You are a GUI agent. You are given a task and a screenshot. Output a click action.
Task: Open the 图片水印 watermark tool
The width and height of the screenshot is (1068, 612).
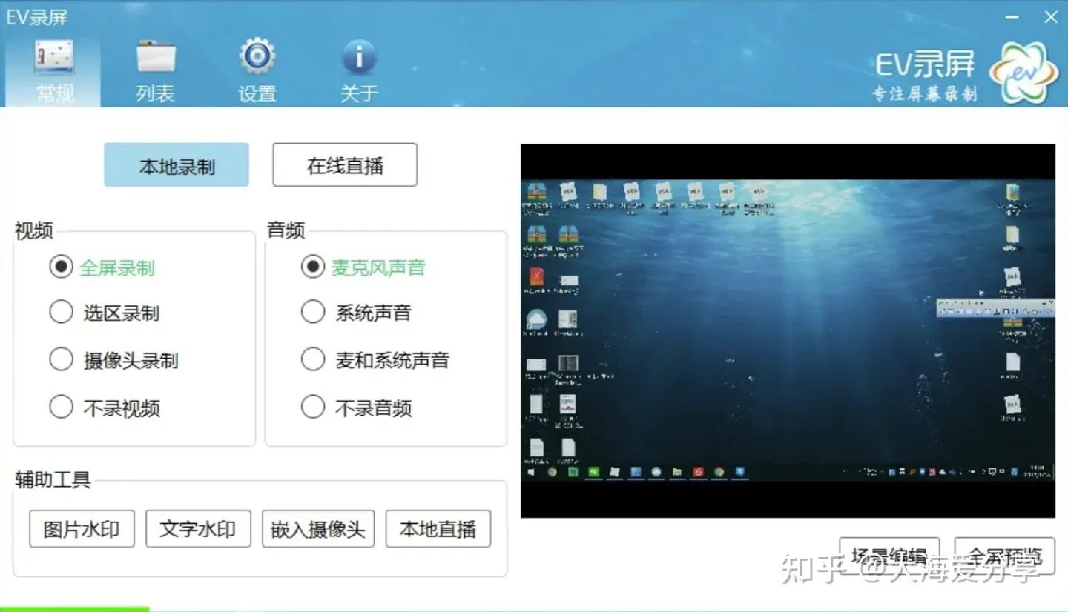pos(81,529)
